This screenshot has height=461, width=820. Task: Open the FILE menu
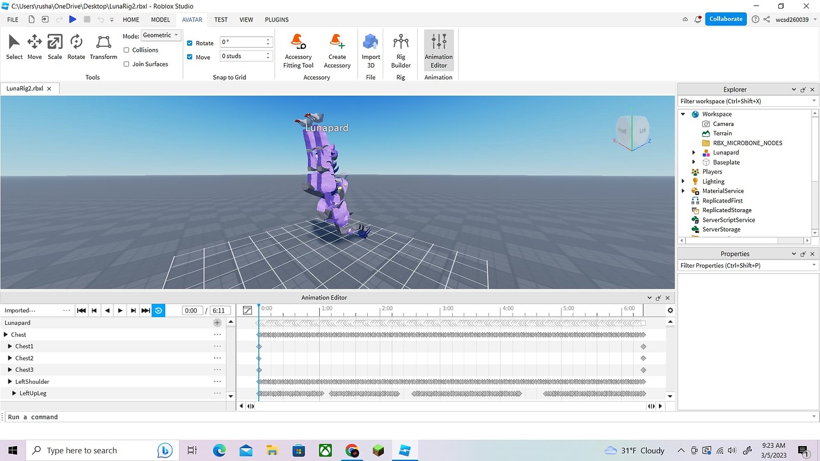[x=12, y=20]
